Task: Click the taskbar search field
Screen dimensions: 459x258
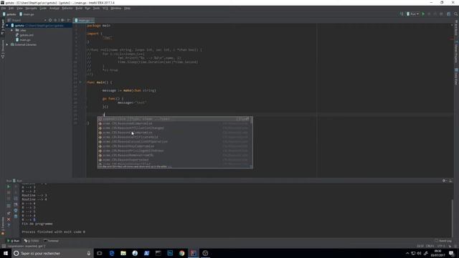Action: (x=52, y=253)
